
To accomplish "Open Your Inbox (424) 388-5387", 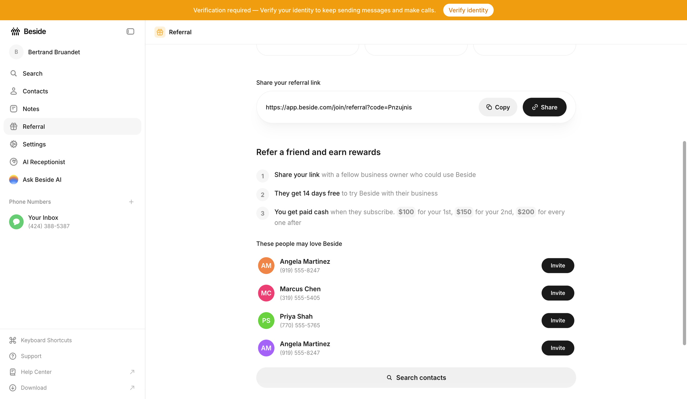I will (x=72, y=222).
